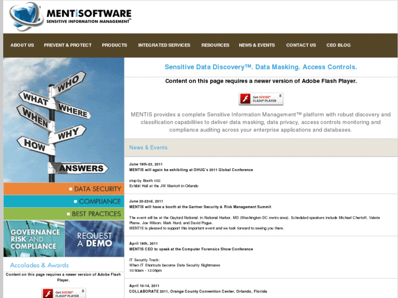Click 'Exhibit Hall at the JW Marriott in Orlando'

tap(164, 186)
